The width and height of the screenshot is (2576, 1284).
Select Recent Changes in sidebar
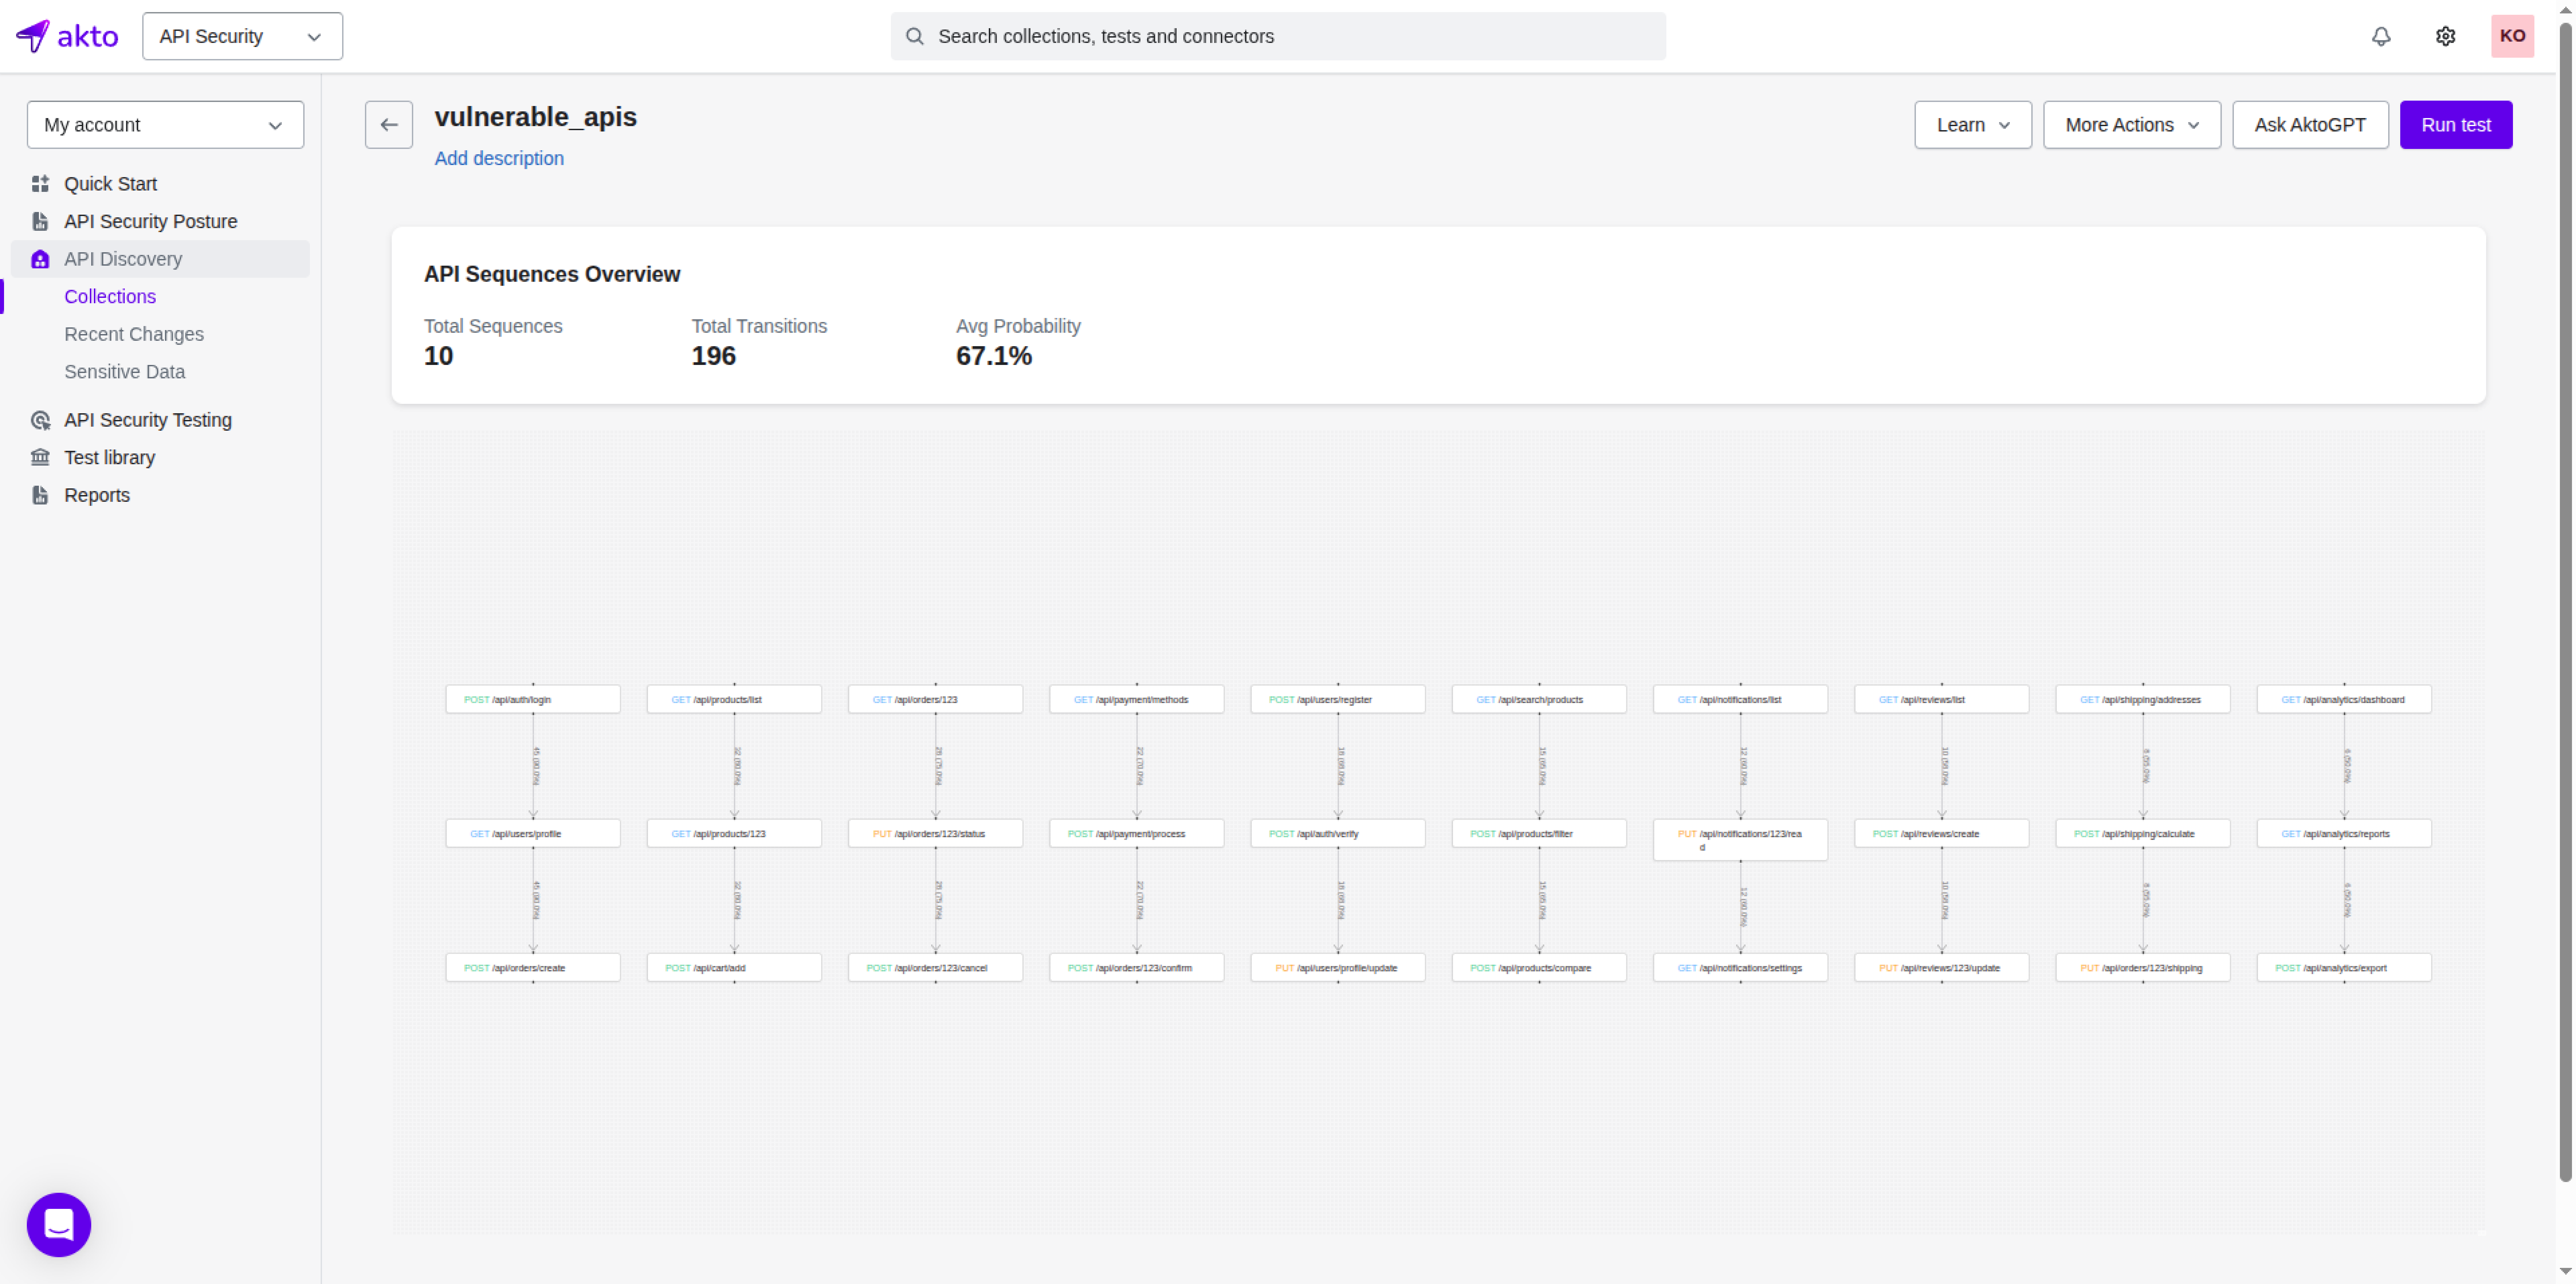click(x=134, y=334)
